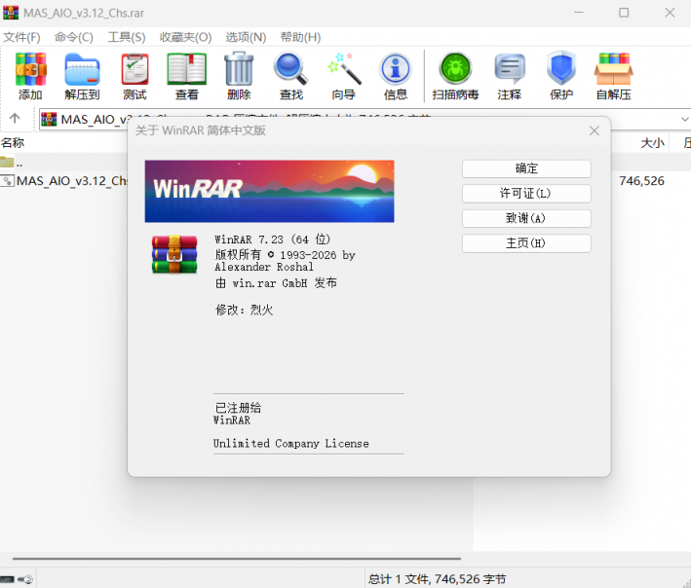The height and width of the screenshot is (588, 691).
Task: Click 'WinRAR 7.23 (64 位)' version text
Action: 272,239
